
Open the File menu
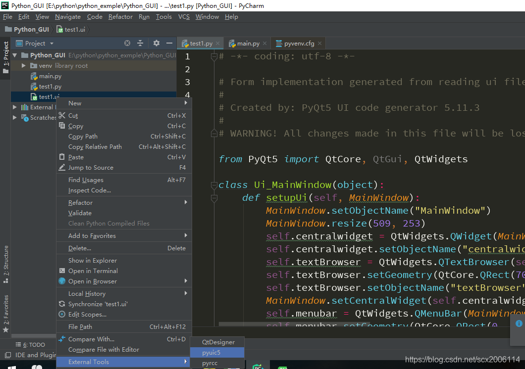(x=7, y=17)
